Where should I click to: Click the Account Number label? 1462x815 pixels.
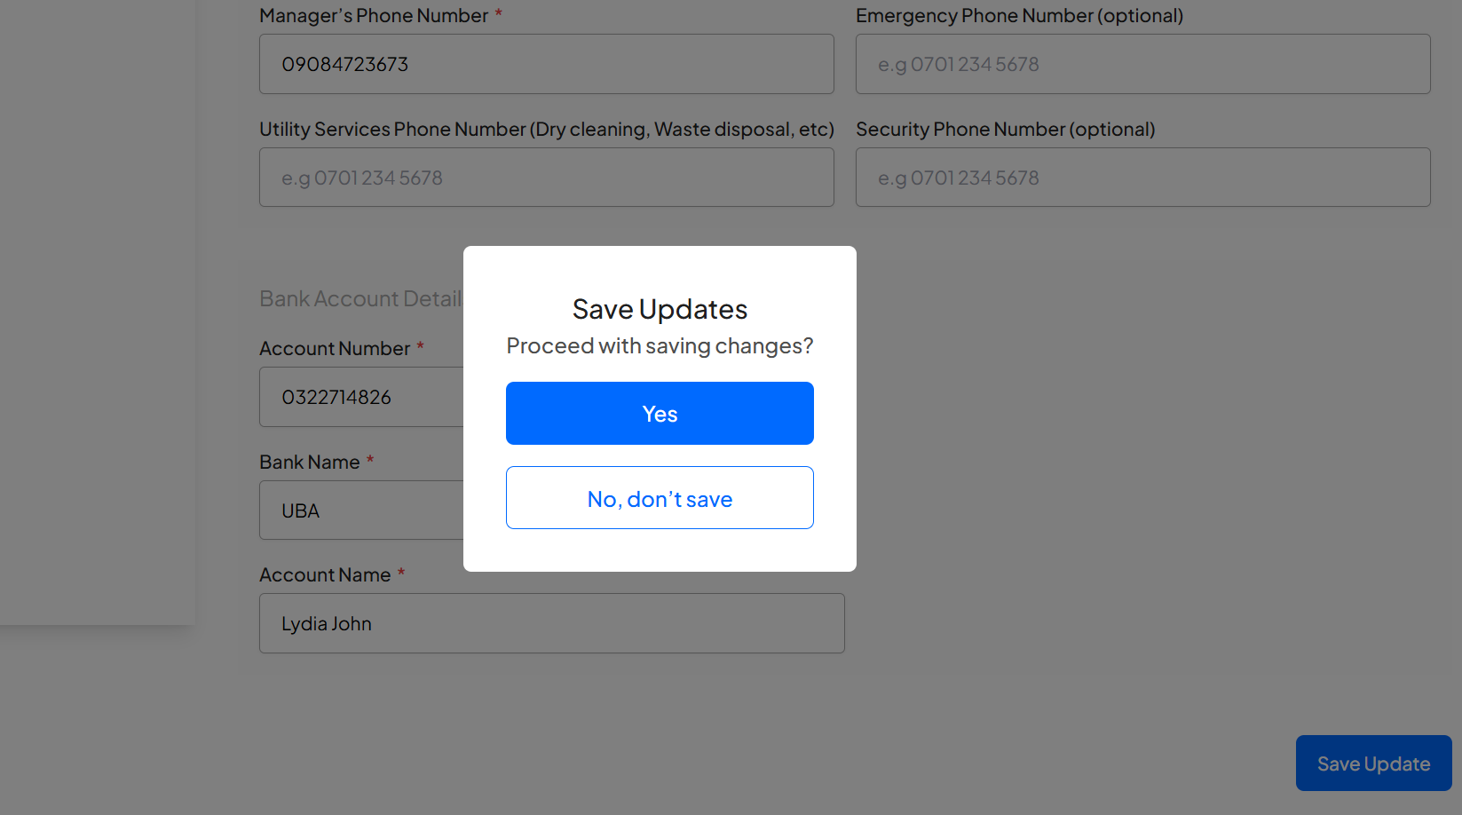click(x=335, y=349)
